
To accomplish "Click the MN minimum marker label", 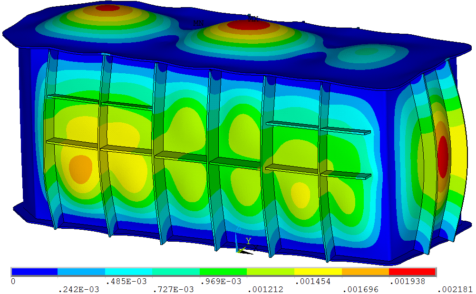I will click(199, 23).
